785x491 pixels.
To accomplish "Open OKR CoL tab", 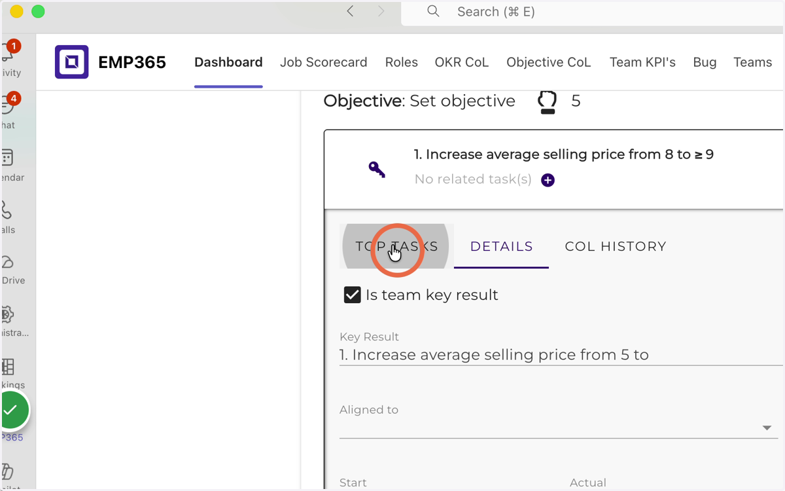I will (462, 62).
